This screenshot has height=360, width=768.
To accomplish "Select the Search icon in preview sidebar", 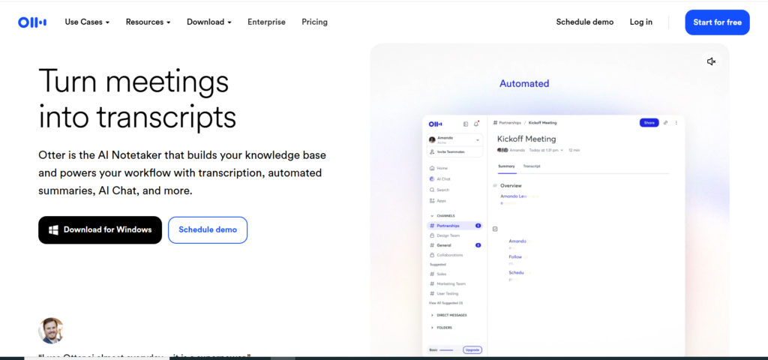I will pos(432,190).
